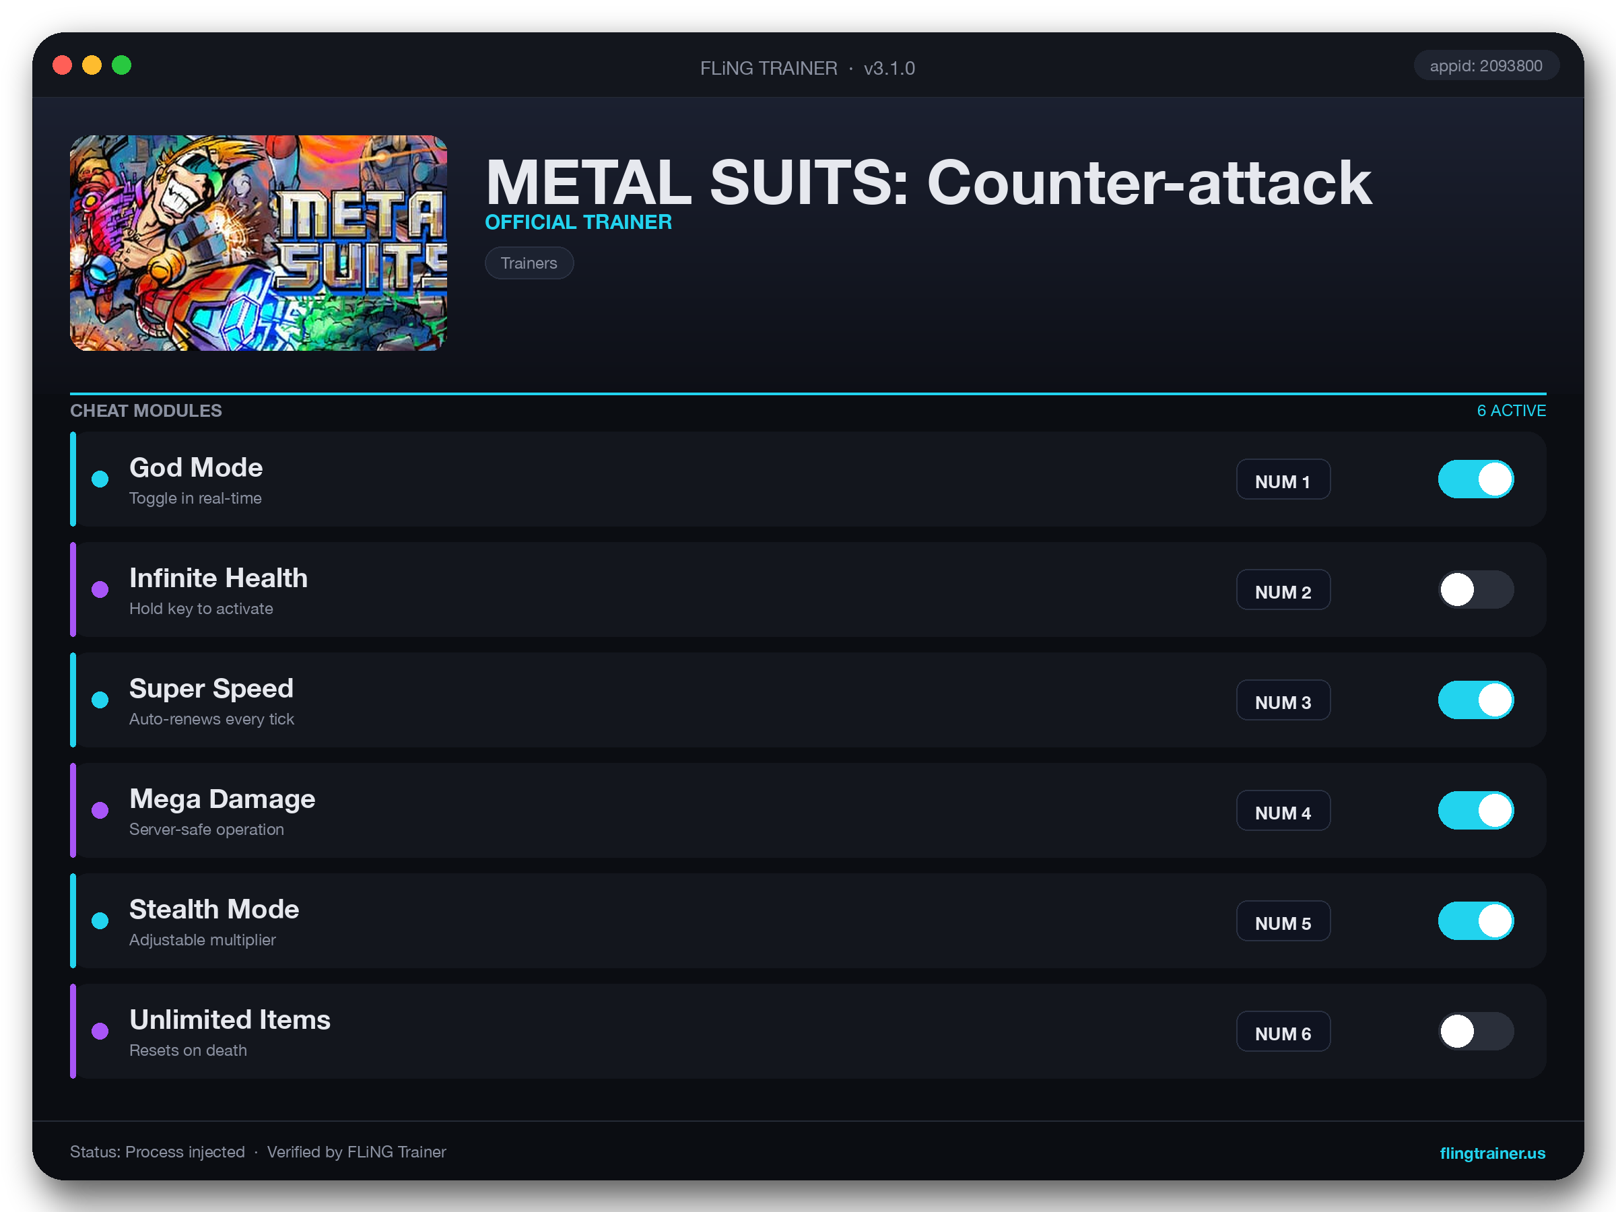Click 'Adjustable multiplier' description text
This screenshot has height=1212, width=1616.
pyautogui.click(x=203, y=939)
